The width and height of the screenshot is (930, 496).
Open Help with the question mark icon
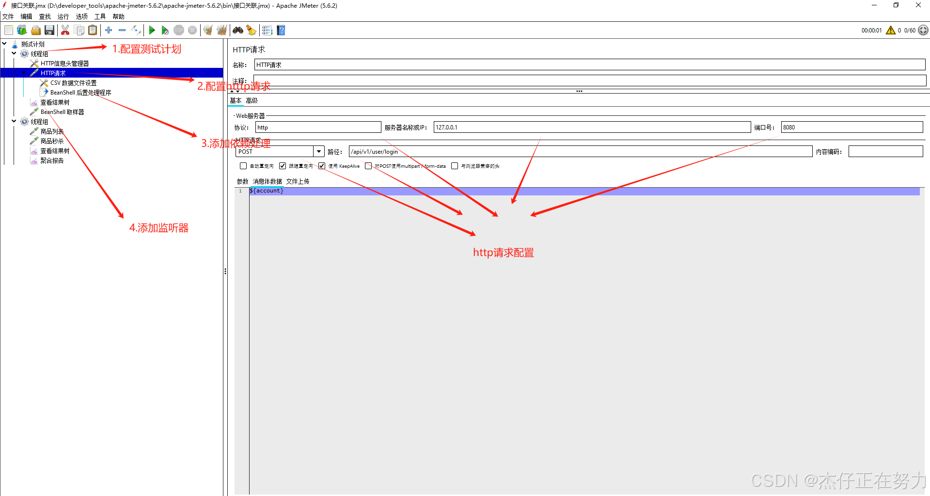coord(281,30)
